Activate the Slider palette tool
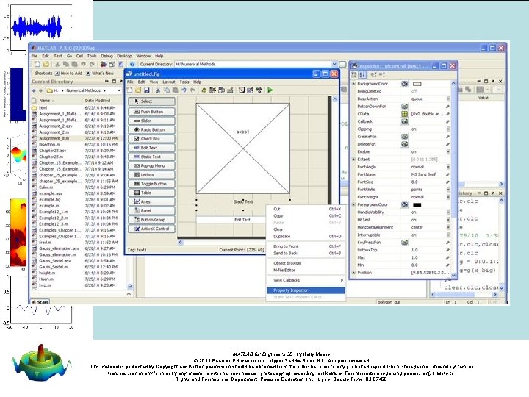The width and height of the screenshot is (529, 397). click(151, 121)
